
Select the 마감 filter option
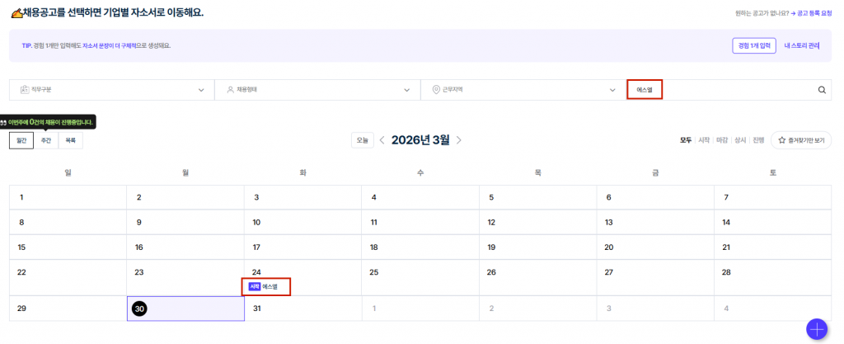[x=722, y=140]
